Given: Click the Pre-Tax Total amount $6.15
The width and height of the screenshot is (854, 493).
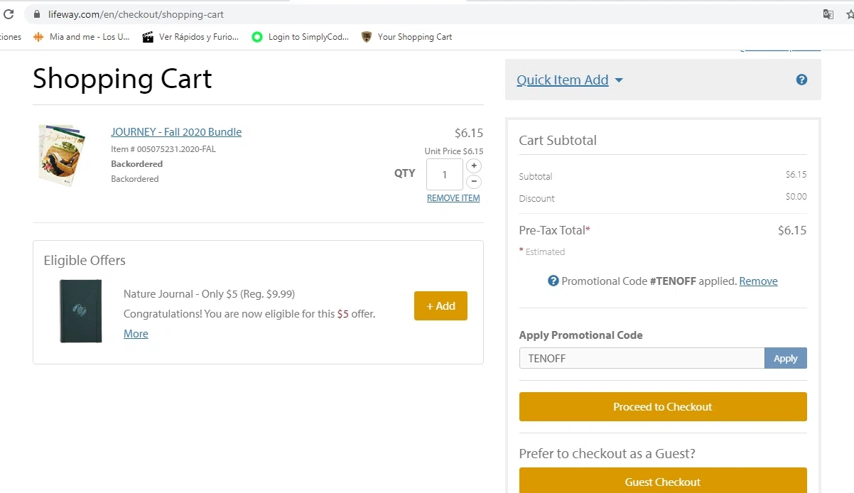Looking at the screenshot, I should coord(792,230).
